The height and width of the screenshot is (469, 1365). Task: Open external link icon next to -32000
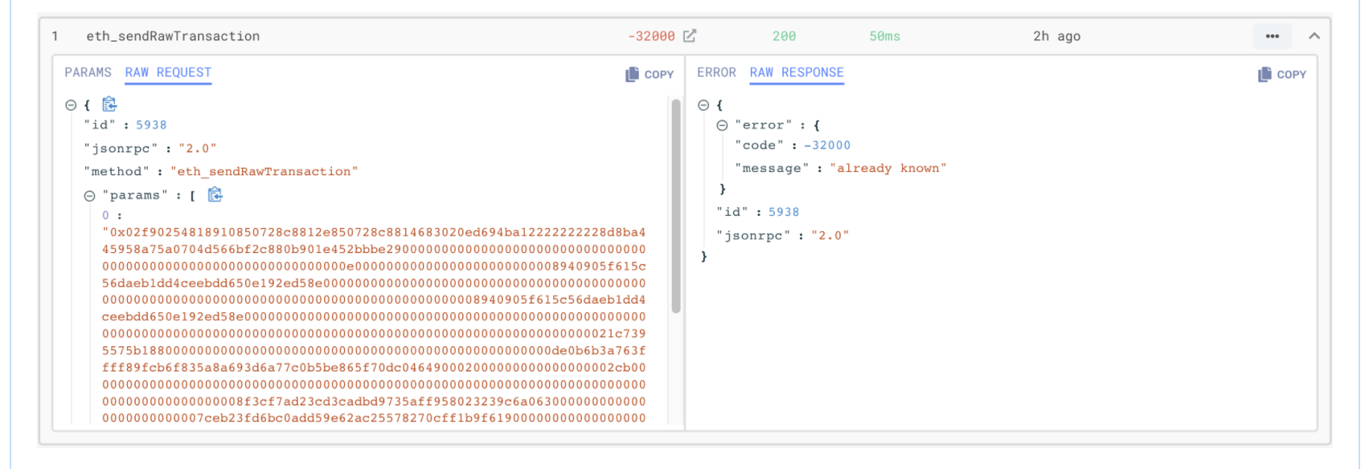690,36
